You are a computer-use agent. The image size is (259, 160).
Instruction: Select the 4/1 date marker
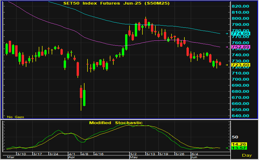tap(72, 154)
